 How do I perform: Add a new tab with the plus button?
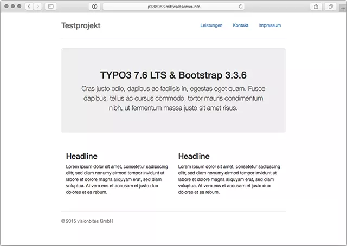click(343, 9)
